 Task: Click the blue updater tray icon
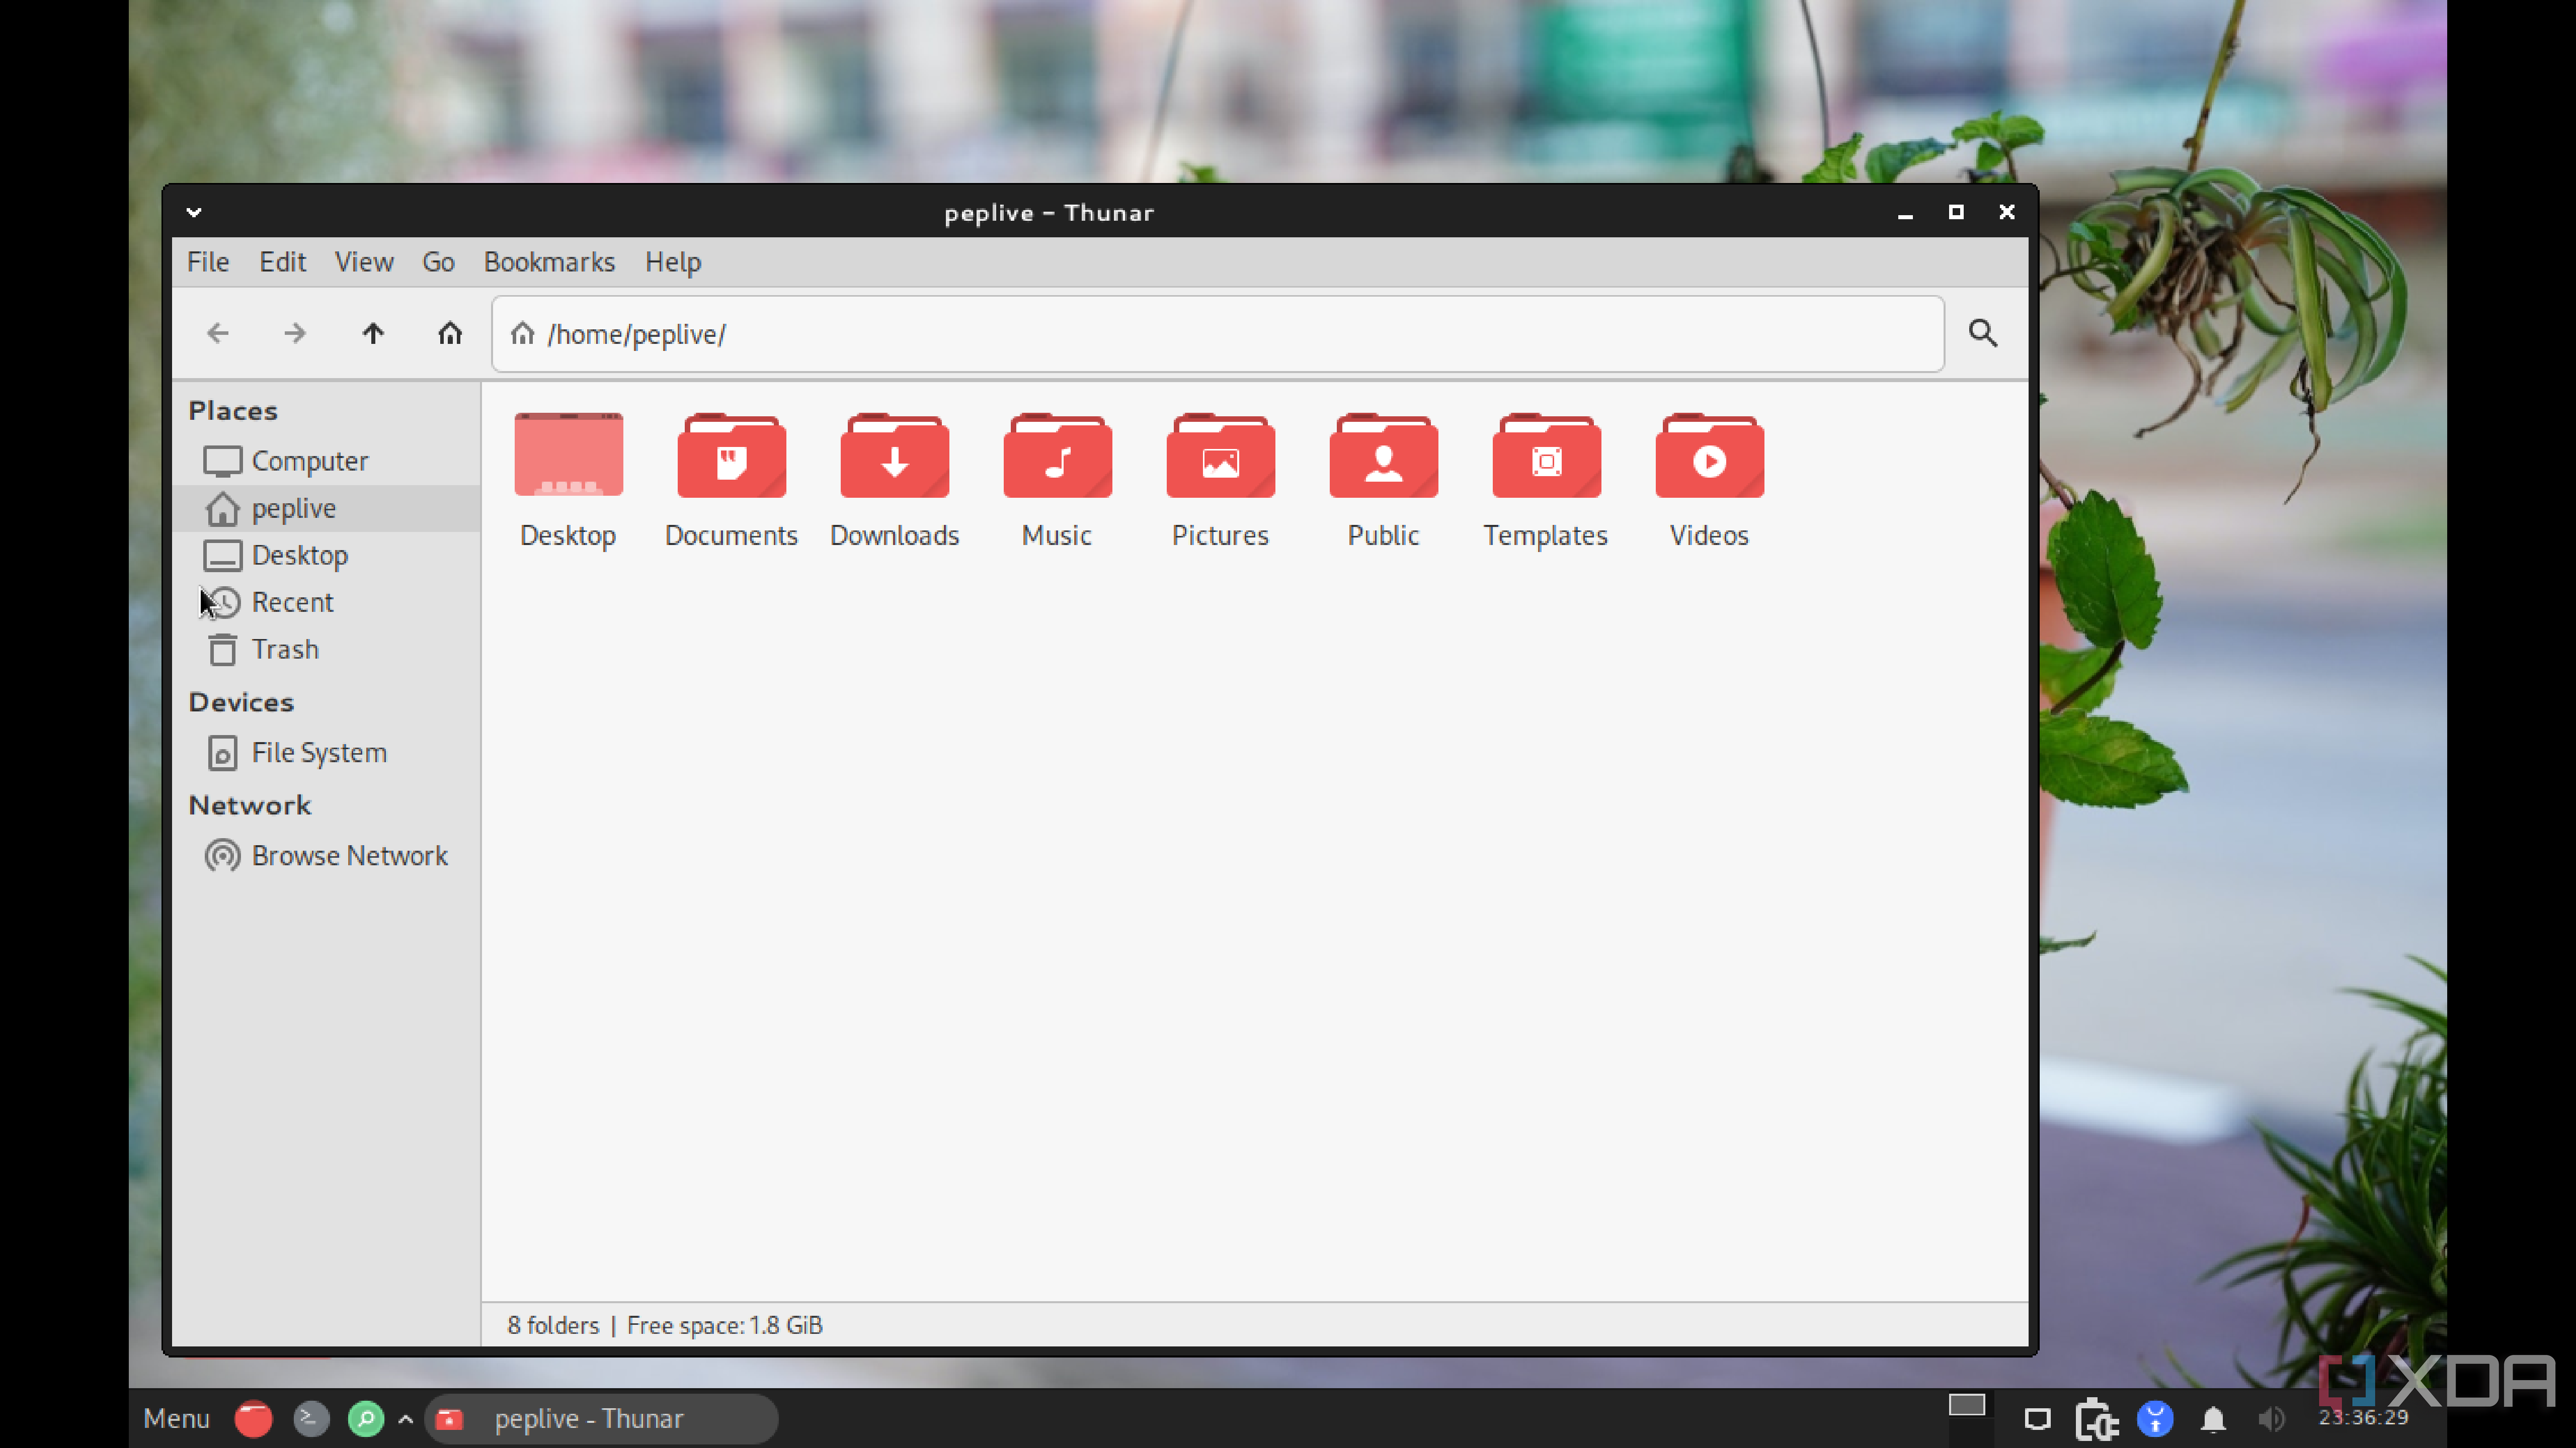pos(2155,1419)
